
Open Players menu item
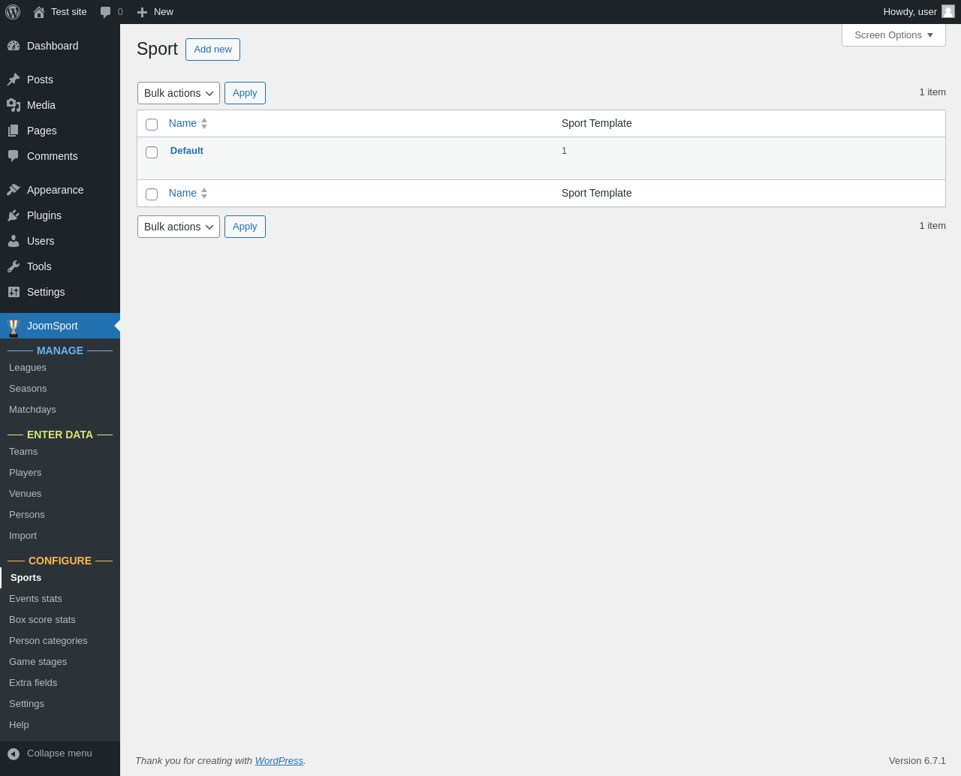pos(25,473)
